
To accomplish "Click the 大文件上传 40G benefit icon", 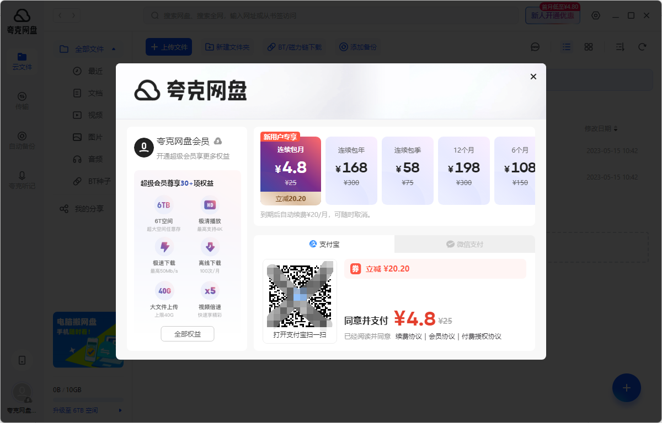I will click(x=164, y=290).
